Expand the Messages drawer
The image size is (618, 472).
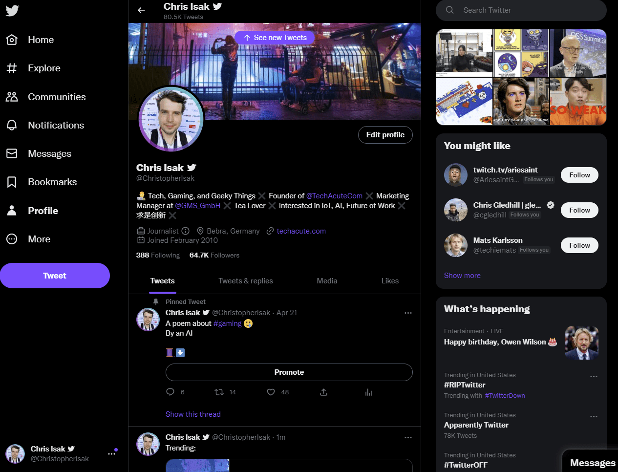pyautogui.click(x=590, y=462)
